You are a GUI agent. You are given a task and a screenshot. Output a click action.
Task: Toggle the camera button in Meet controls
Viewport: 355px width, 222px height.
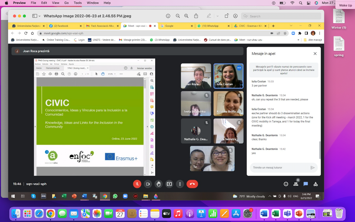coord(148,184)
